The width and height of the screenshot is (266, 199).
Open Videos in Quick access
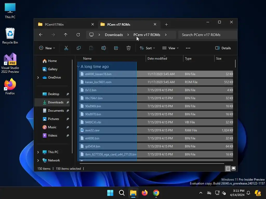coord(52,136)
